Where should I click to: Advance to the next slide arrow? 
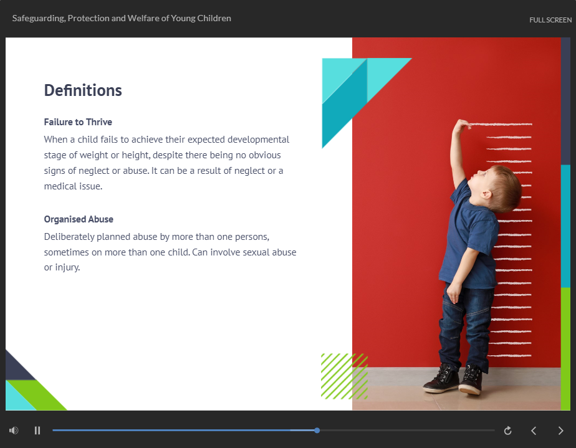560,431
